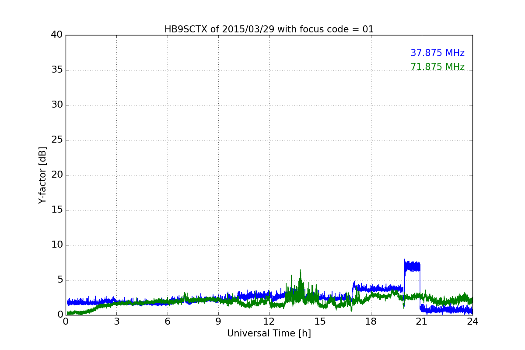Click x-axis tick label 6
The height and width of the screenshot is (350, 525).
point(168,322)
